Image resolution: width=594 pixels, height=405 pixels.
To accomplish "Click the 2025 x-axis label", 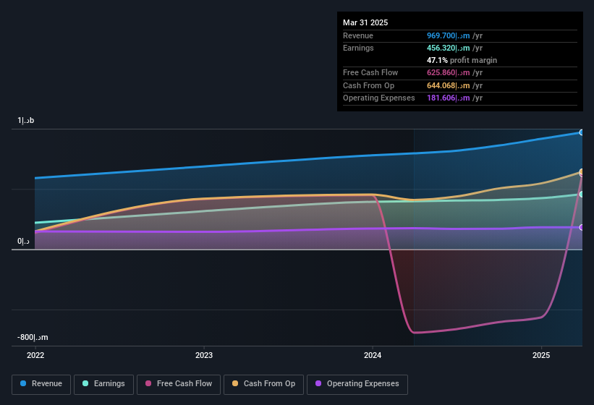I will click(x=541, y=355).
